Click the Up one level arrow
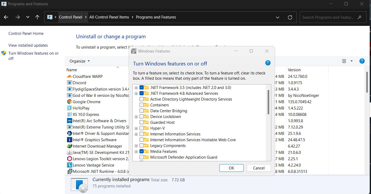 tap(37, 17)
